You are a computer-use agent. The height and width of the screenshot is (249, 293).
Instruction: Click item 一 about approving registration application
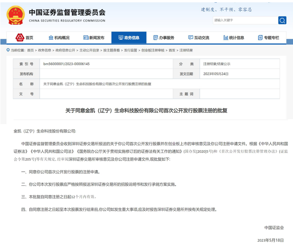60,172
